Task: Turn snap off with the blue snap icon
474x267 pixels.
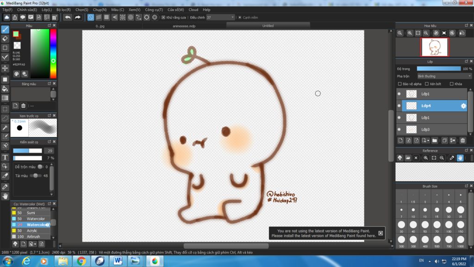Action: (91, 18)
